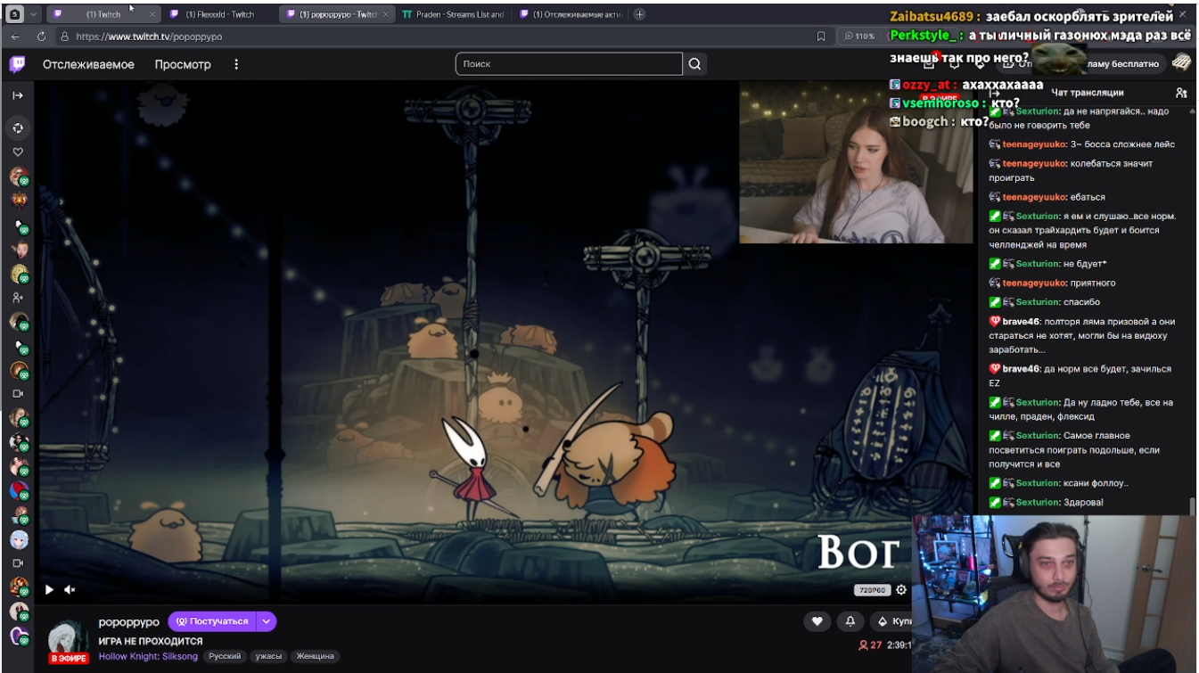The height and width of the screenshot is (673, 1199).
Task: Click the site info lock icon
Action: [64, 37]
